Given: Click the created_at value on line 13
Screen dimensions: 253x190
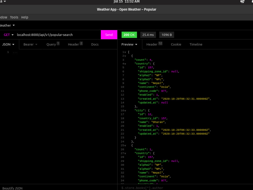Looking at the screenshot, I should pyautogui.click(x=185, y=99).
